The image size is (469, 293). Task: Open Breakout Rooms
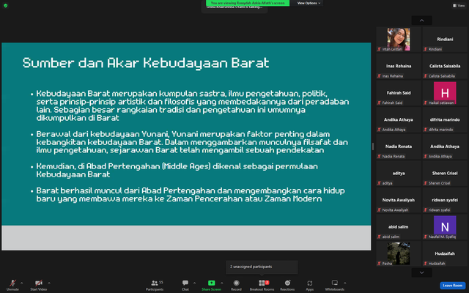point(262,285)
